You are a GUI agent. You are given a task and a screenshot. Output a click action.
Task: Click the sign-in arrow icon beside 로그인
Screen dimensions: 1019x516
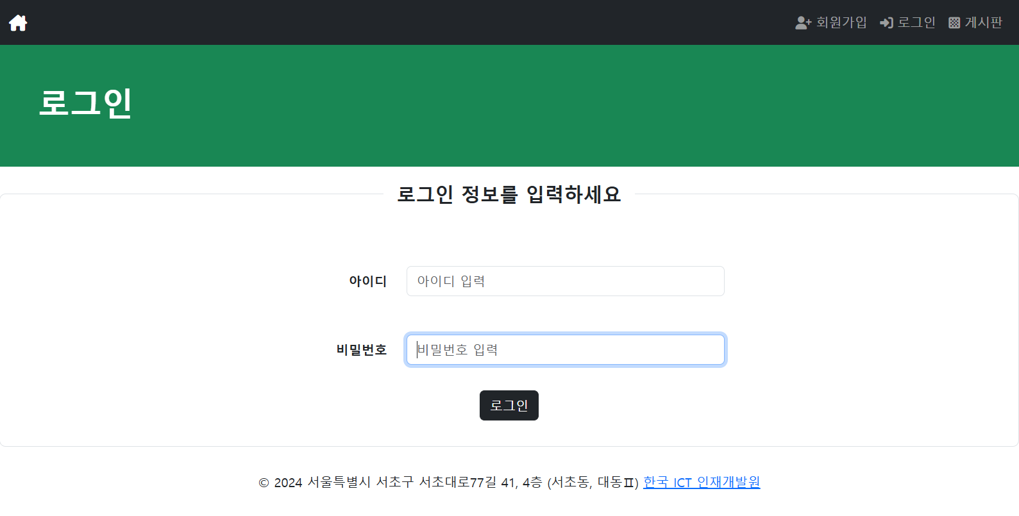pyautogui.click(x=886, y=23)
